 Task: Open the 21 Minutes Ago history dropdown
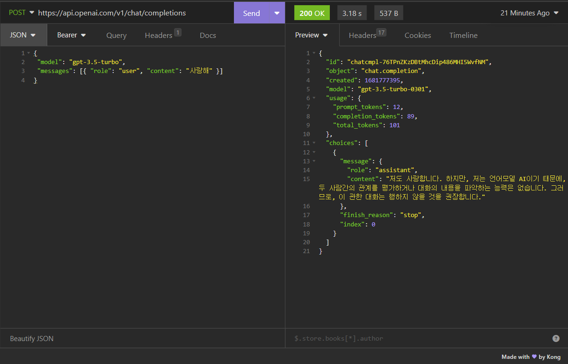[x=529, y=13]
